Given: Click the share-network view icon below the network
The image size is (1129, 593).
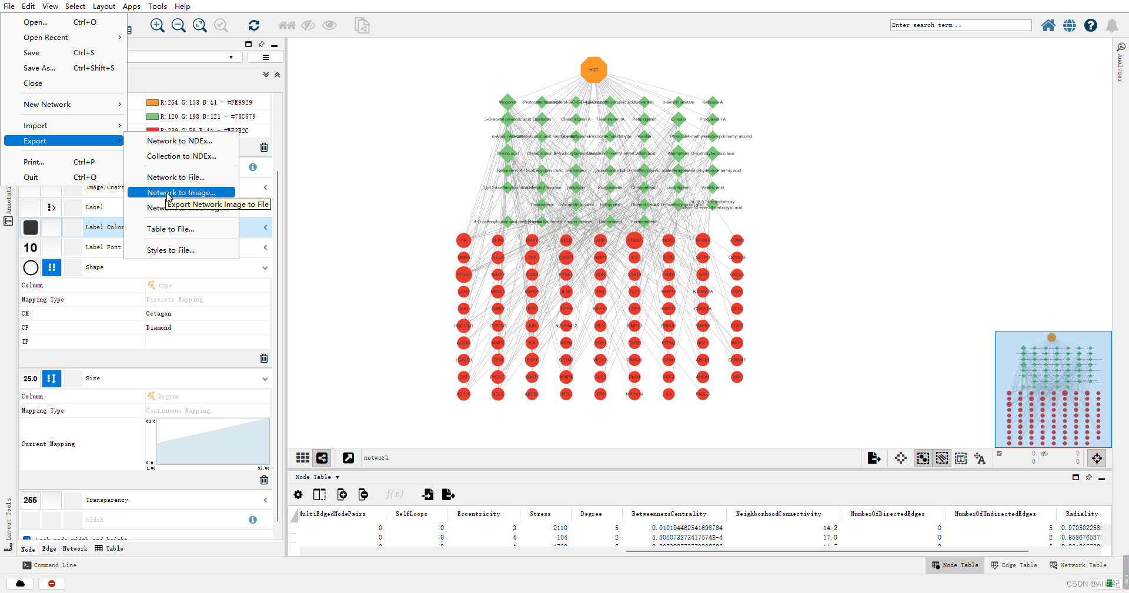Looking at the screenshot, I should [322, 458].
